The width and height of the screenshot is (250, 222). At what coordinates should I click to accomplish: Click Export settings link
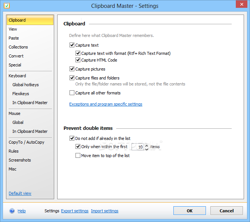pos(75,211)
